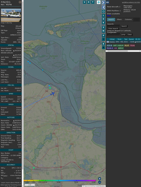Screen dimensions: 141x187
Task: Click the left chevron sidebar arrow
Action: tap(103, 7)
